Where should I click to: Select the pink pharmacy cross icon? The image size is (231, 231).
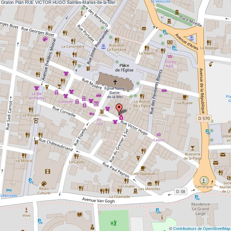click(121, 118)
